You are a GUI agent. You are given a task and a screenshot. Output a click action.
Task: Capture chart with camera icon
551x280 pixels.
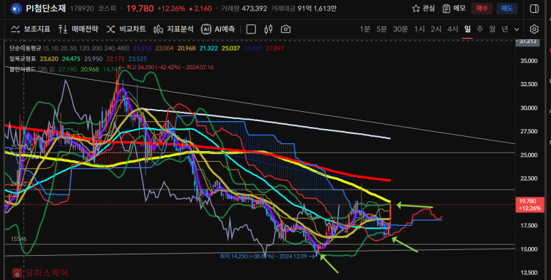pos(286,29)
